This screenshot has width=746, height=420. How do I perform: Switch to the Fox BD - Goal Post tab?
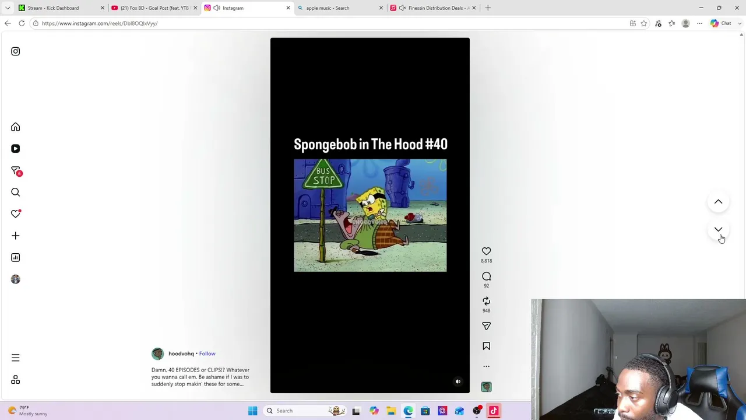[x=154, y=8]
